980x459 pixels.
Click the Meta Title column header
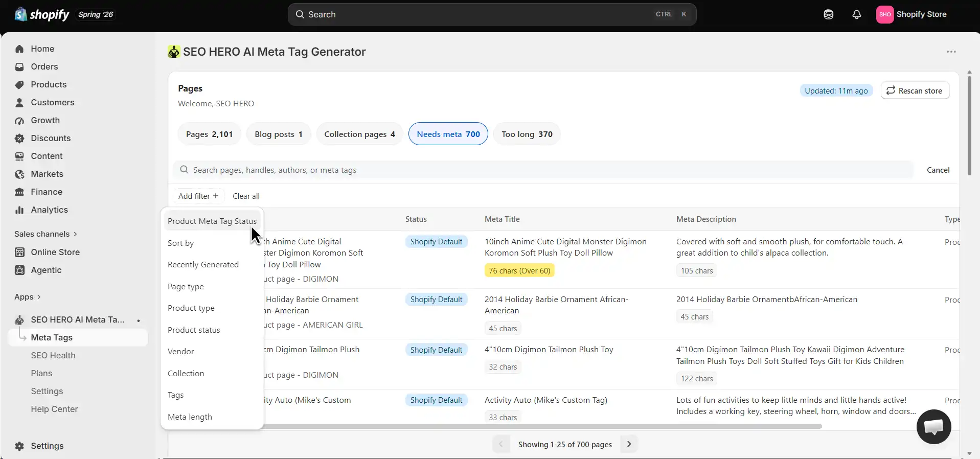click(x=502, y=219)
